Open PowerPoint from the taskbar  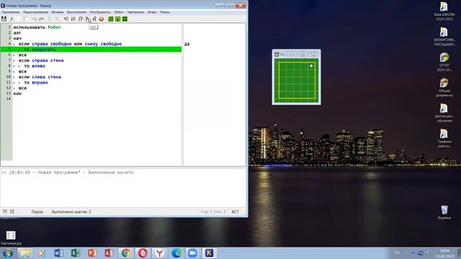tap(92, 253)
